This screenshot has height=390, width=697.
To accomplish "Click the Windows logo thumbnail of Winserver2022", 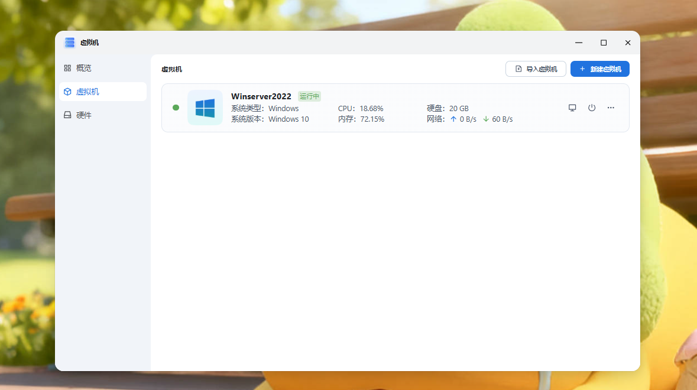I will [205, 108].
